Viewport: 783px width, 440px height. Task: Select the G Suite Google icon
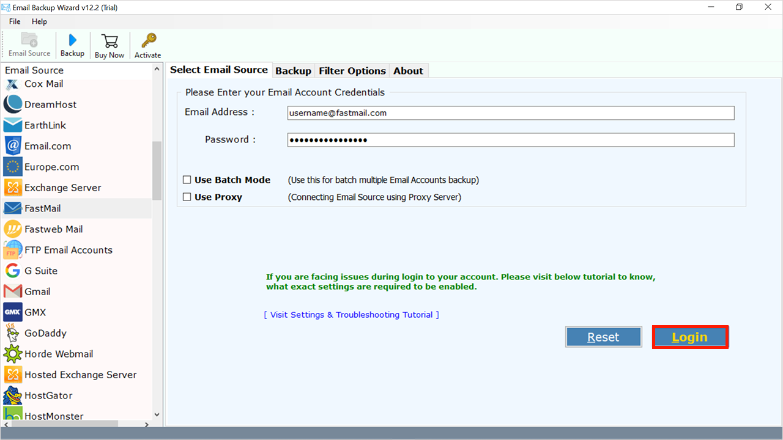pos(12,271)
